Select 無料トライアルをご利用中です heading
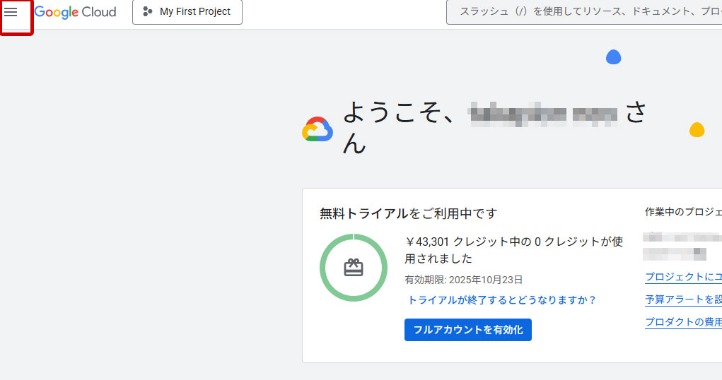722x380 pixels. [409, 213]
